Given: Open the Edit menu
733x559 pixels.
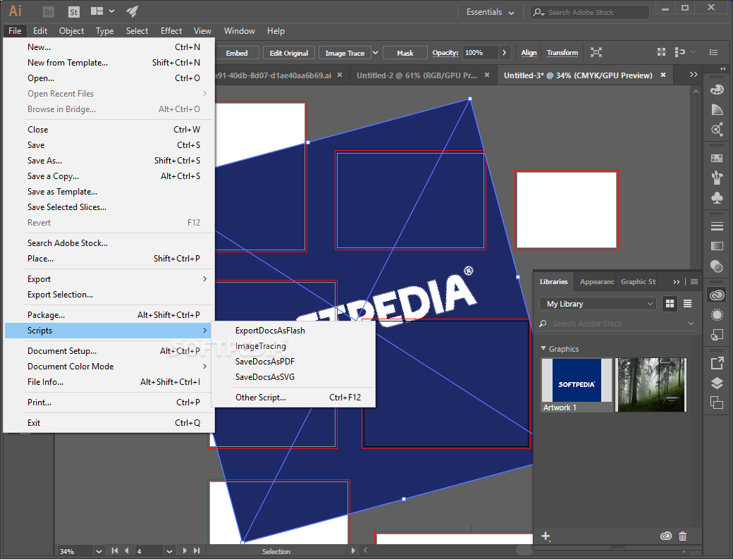Looking at the screenshot, I should pos(40,31).
